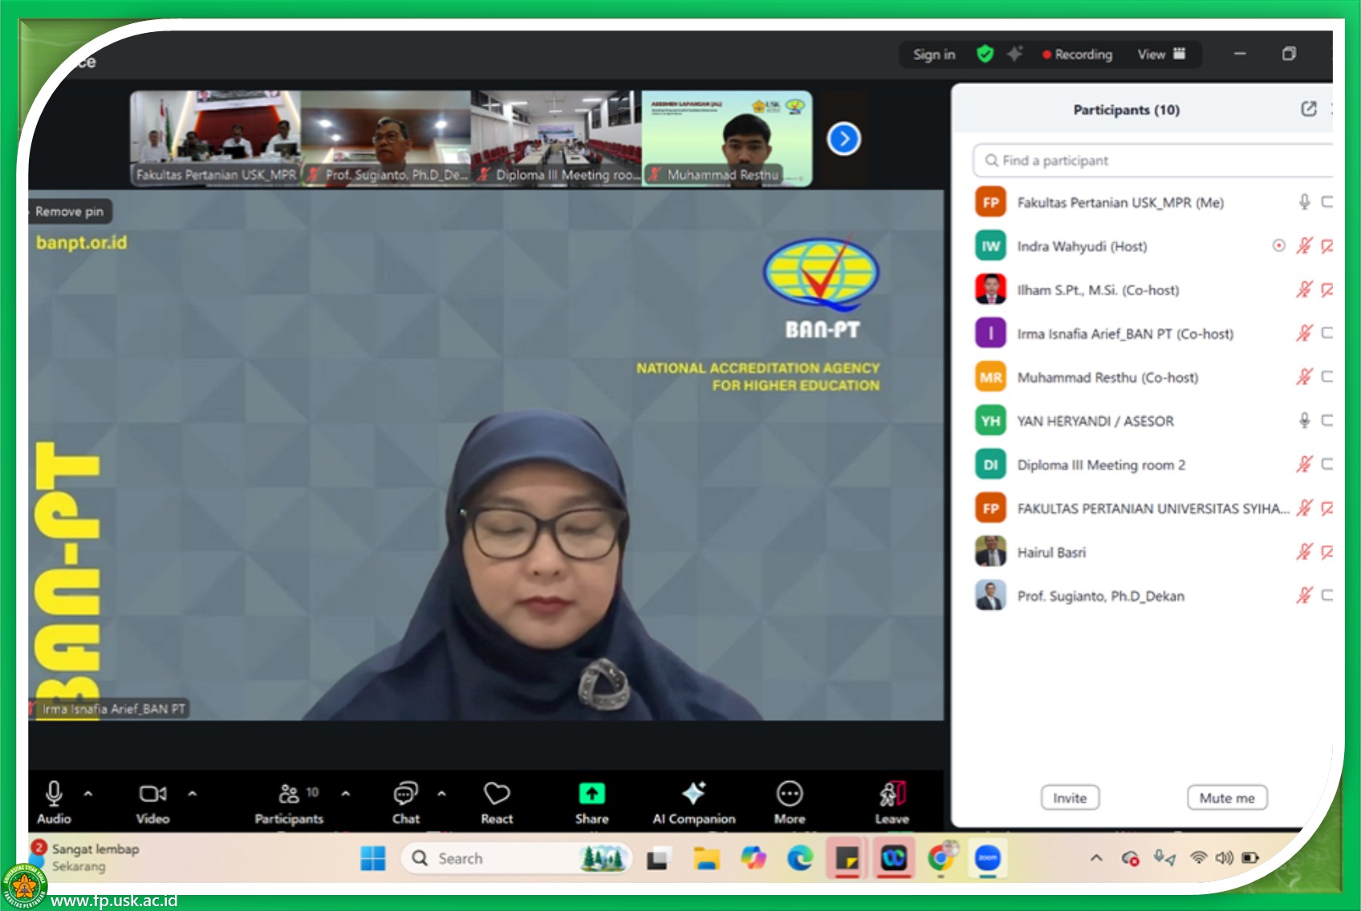The width and height of the screenshot is (1361, 911).
Task: Open Windows Start menu
Action: pyautogui.click(x=373, y=859)
